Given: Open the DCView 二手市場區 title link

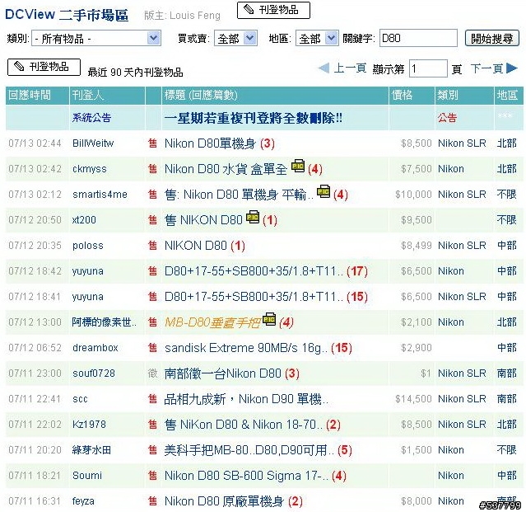Looking at the screenshot, I should (67, 15).
